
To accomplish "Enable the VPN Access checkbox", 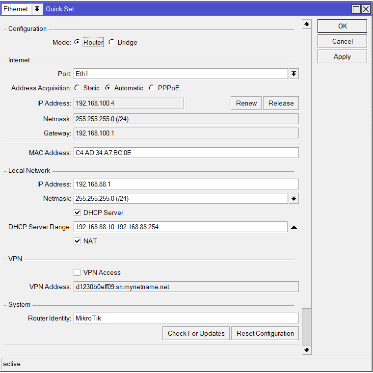I will click(77, 272).
